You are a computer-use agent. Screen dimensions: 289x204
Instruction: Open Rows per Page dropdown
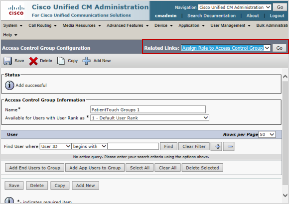267,134
